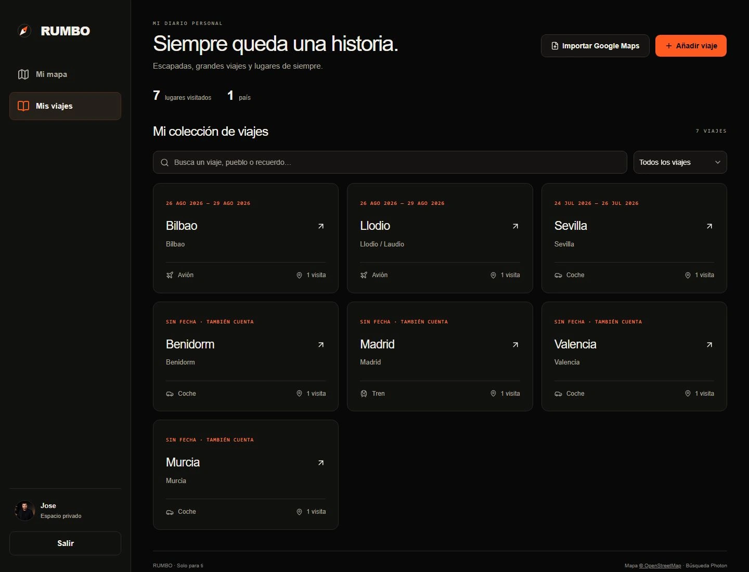The height and width of the screenshot is (572, 749).
Task: Open the arrow icon on Valencia card
Action: pos(709,345)
